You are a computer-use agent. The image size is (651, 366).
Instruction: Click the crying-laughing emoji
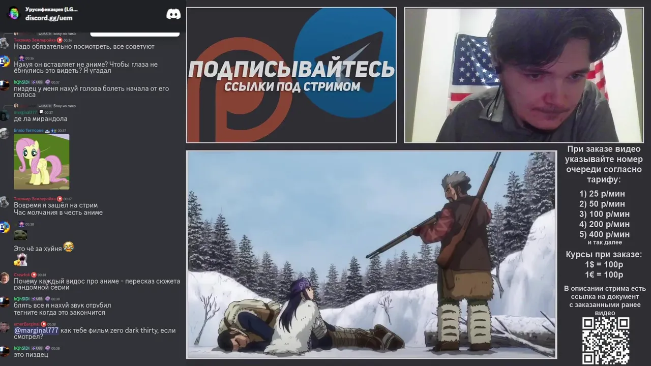point(69,247)
